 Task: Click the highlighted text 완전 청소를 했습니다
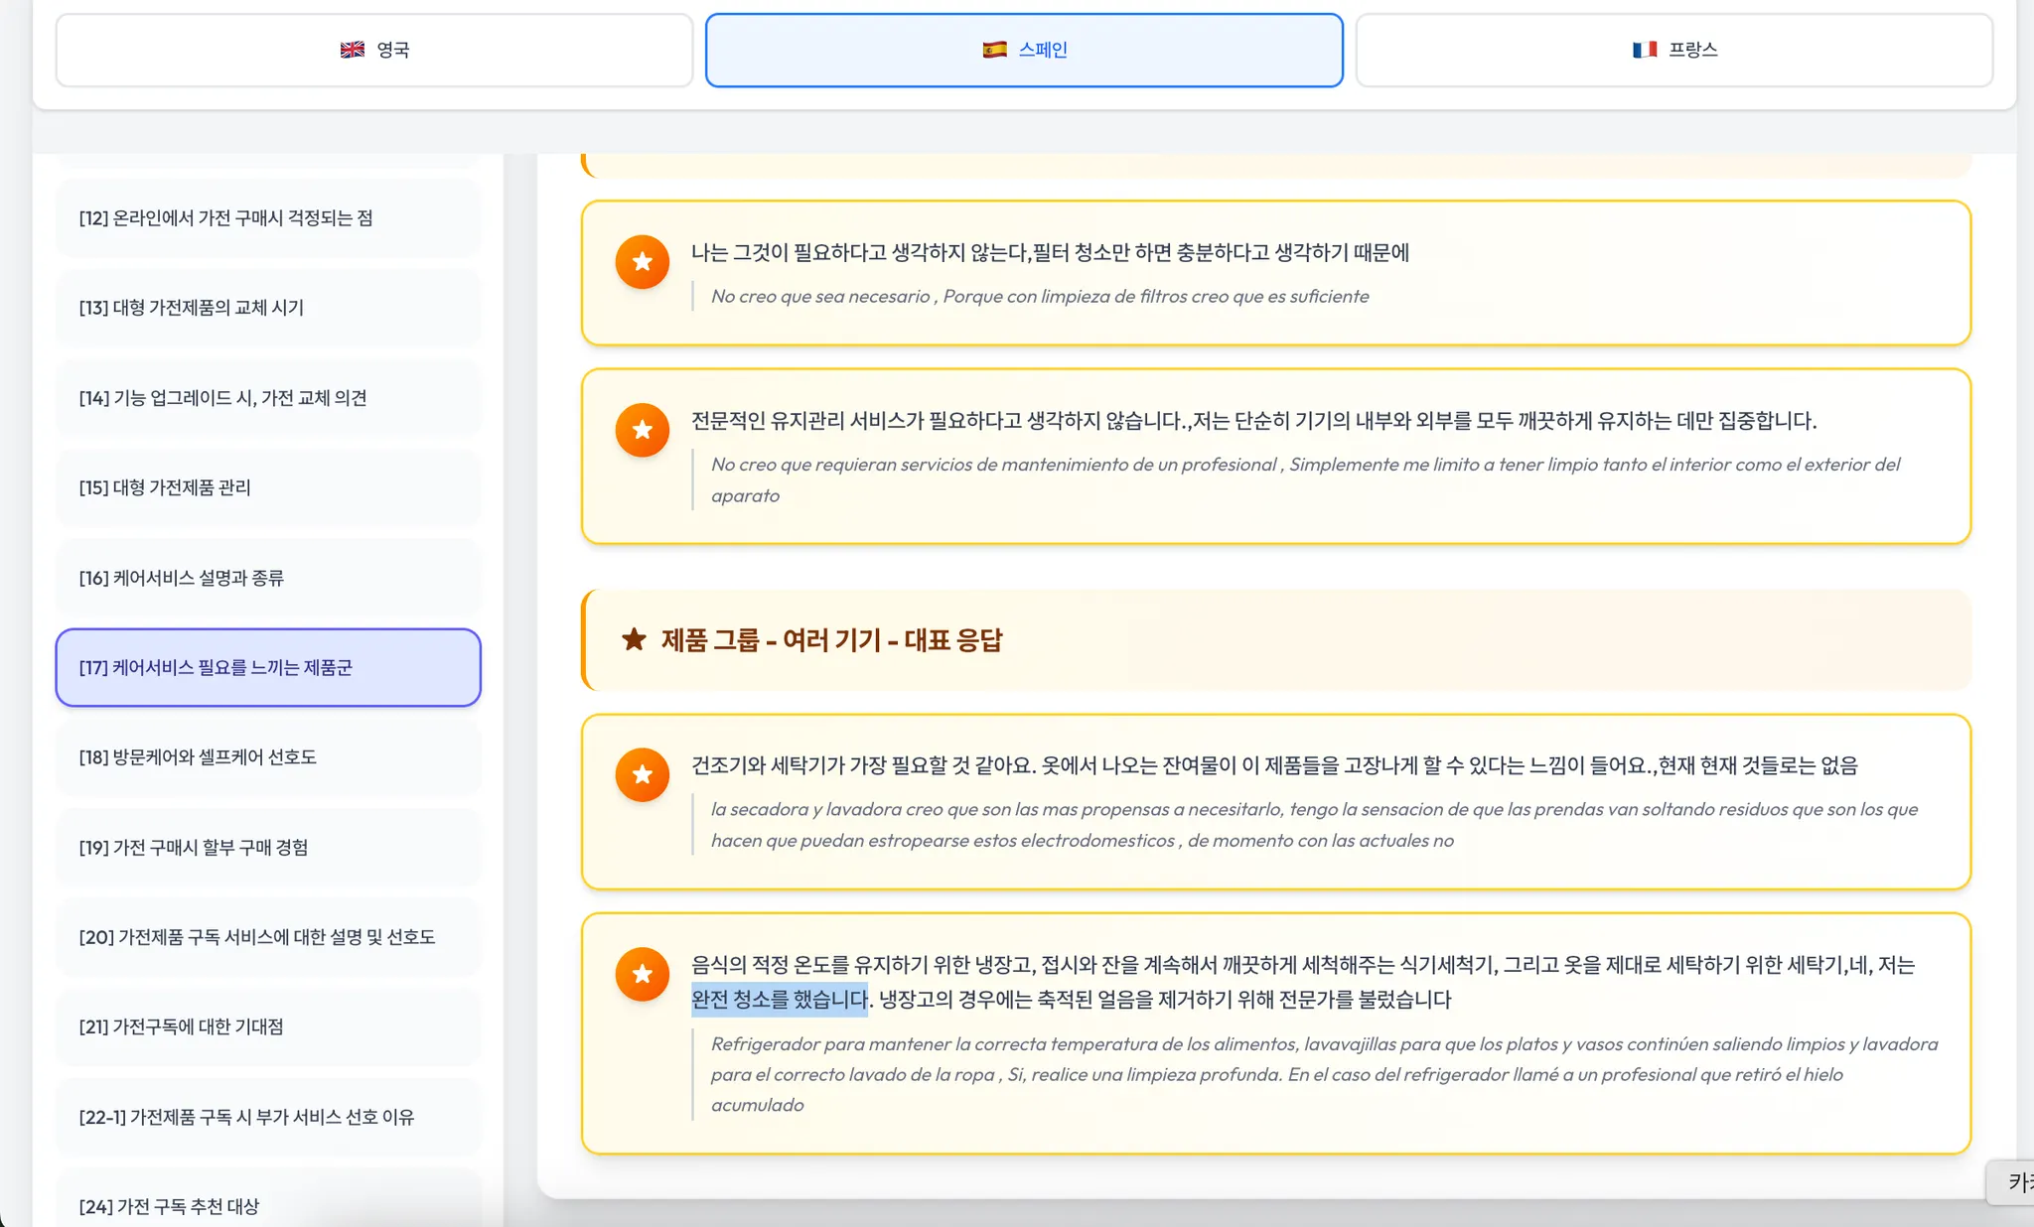pos(780,999)
